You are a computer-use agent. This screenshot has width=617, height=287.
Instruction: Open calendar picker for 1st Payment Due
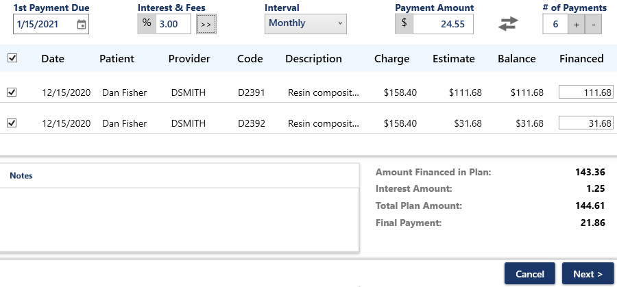tap(82, 25)
